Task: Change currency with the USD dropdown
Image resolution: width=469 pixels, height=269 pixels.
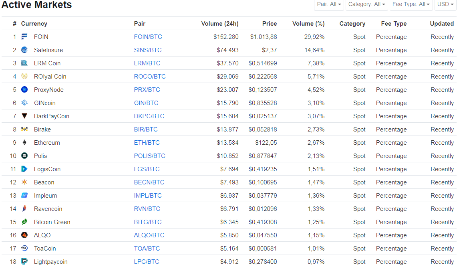Action: (x=445, y=4)
